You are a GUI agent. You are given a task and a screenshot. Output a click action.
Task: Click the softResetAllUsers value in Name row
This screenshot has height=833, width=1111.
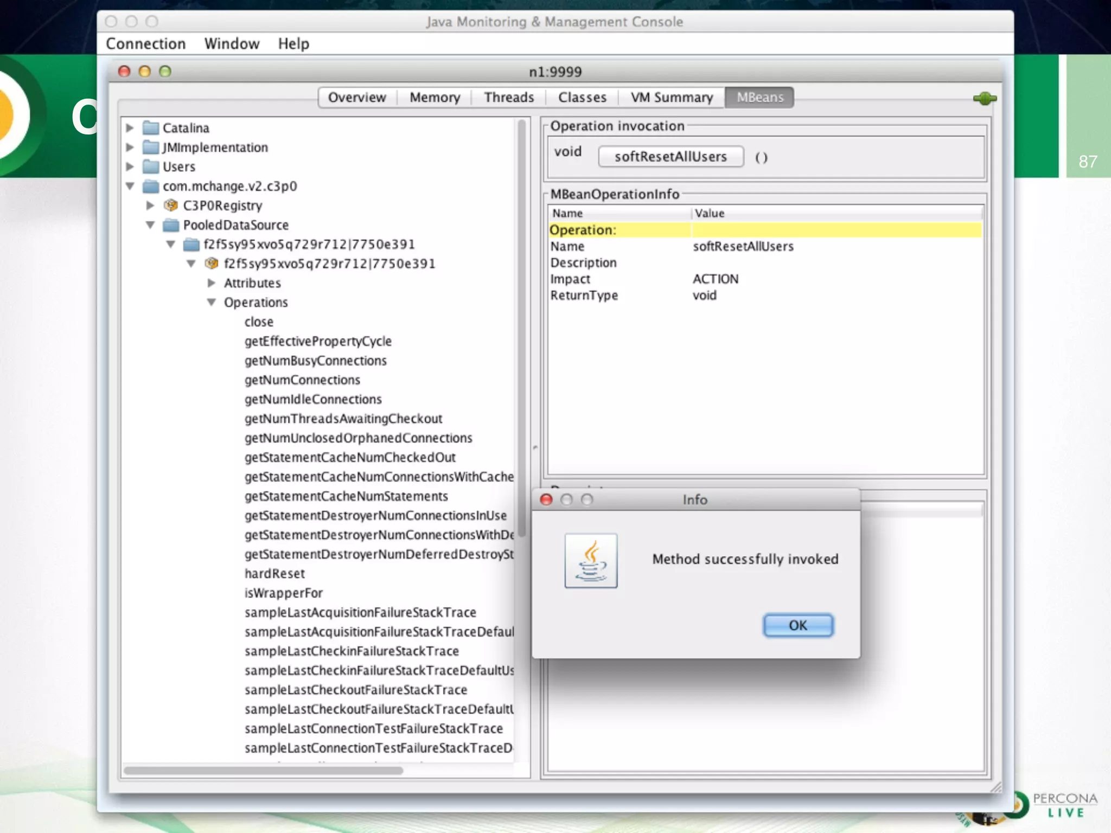(x=743, y=247)
